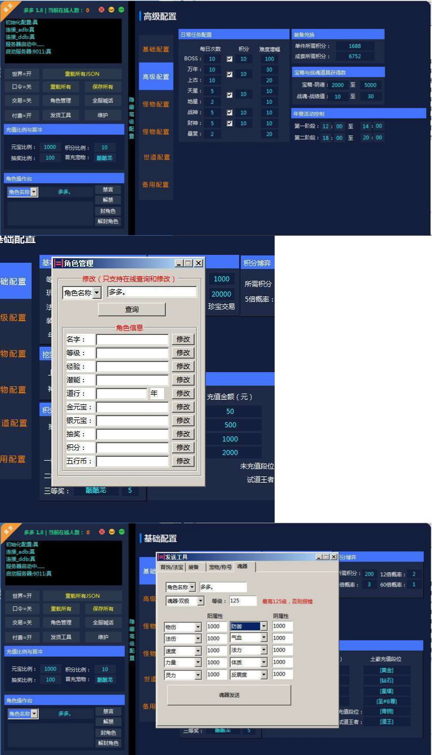Close the 角色管理 dialog window
432x755 pixels.
click(198, 263)
